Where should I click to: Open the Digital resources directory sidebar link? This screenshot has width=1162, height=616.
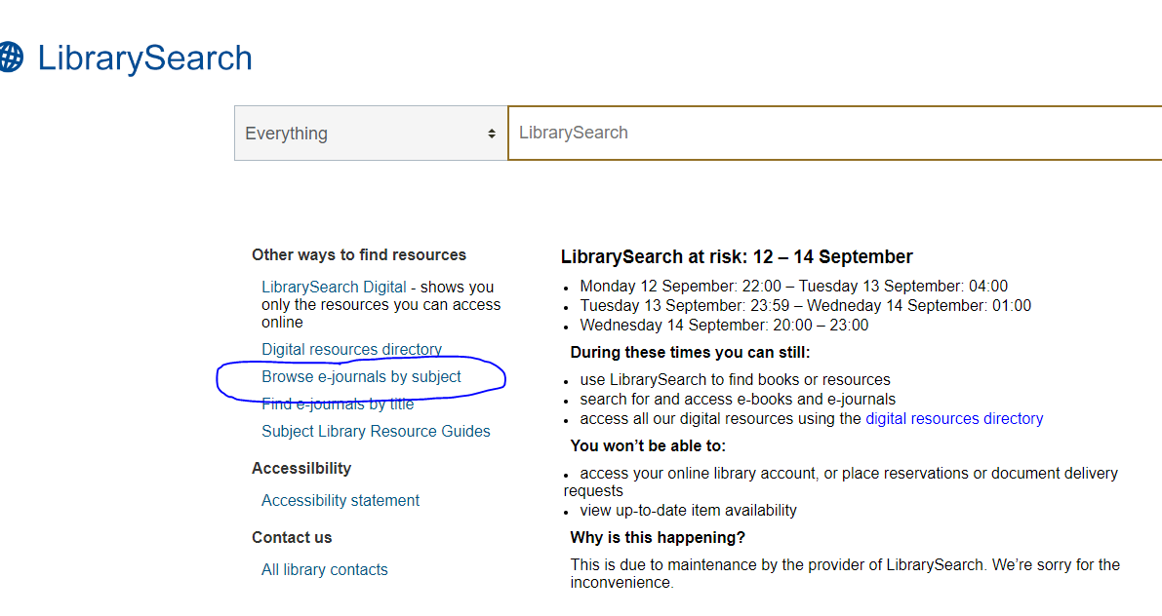[351, 349]
